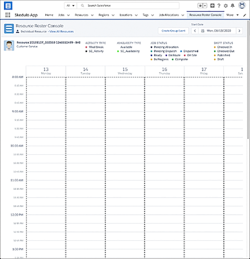
Task: Select the 13 Monday column header
Action: pos(46,71)
